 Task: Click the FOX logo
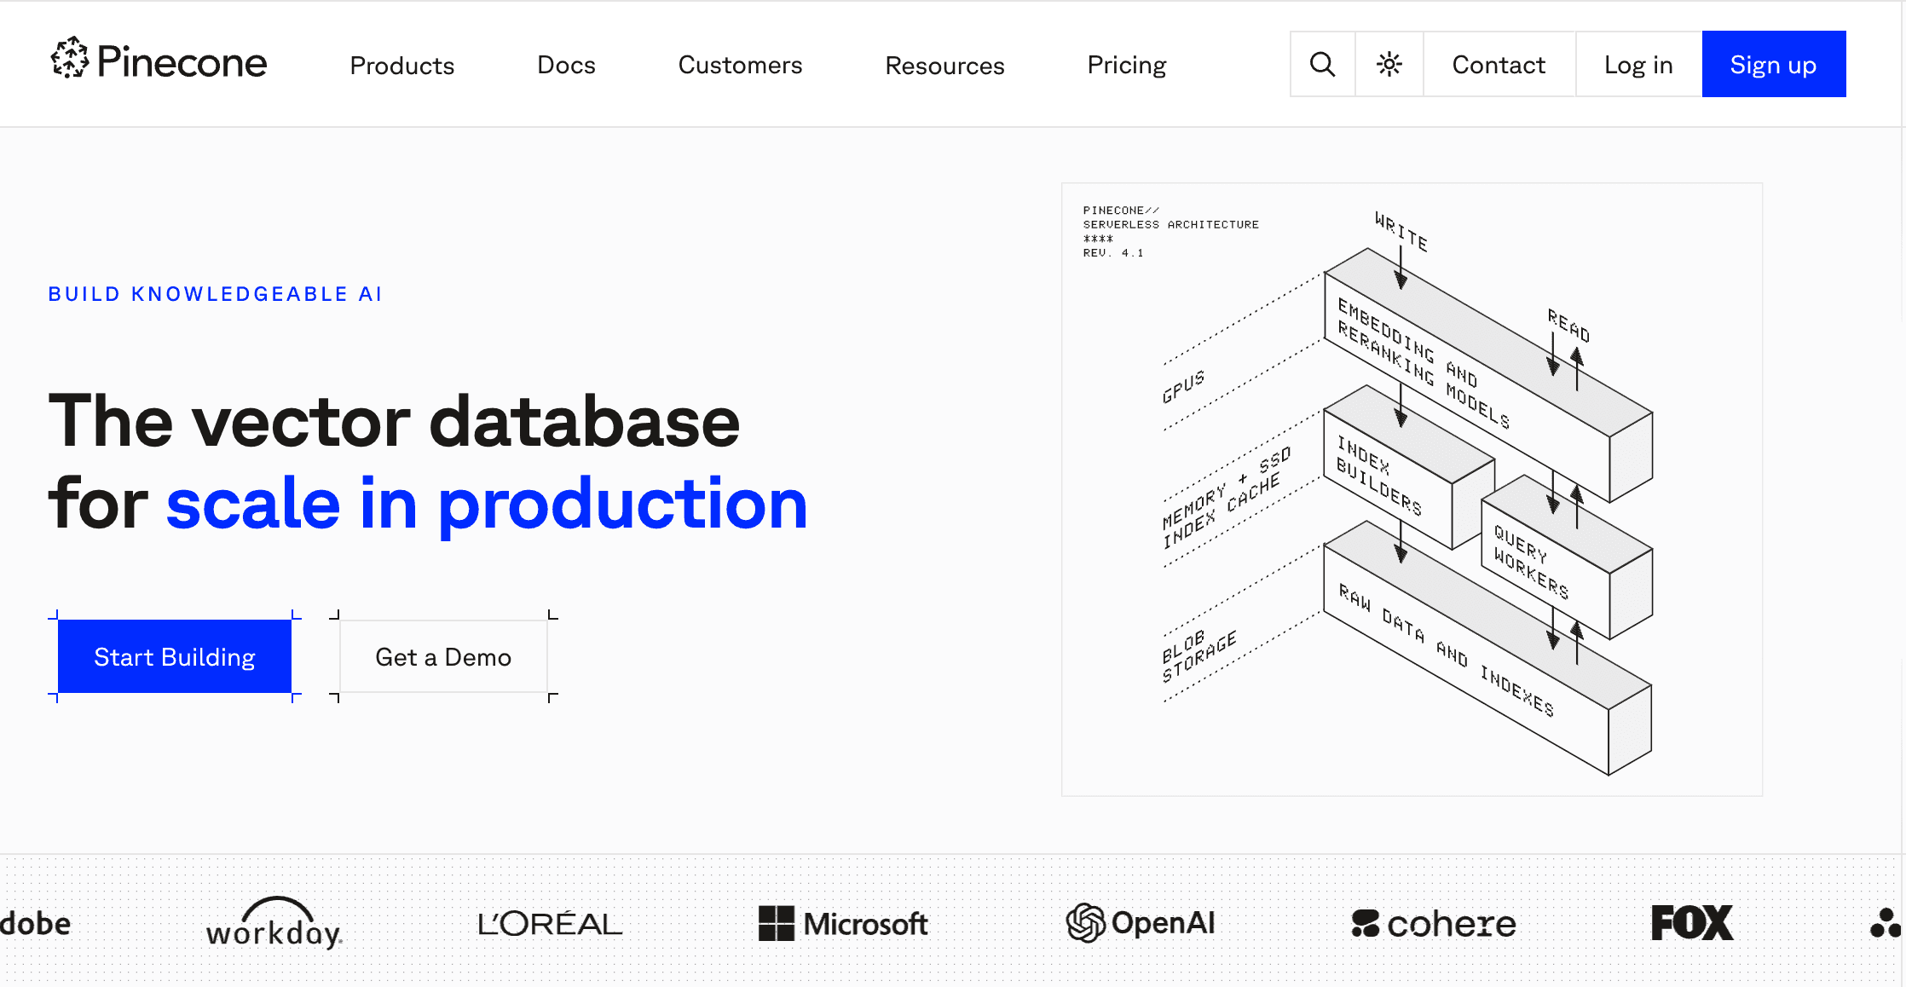(1691, 923)
